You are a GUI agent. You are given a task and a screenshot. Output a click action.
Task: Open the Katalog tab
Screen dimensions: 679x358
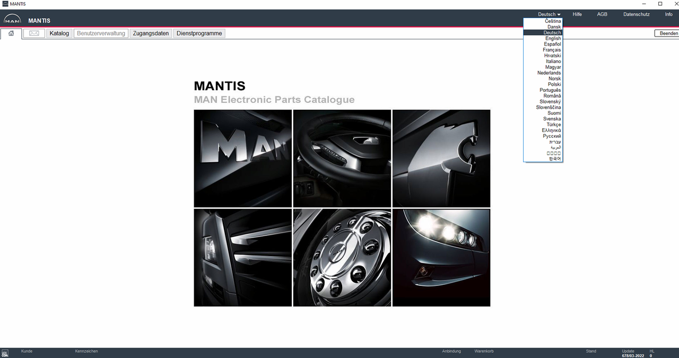[x=59, y=33]
